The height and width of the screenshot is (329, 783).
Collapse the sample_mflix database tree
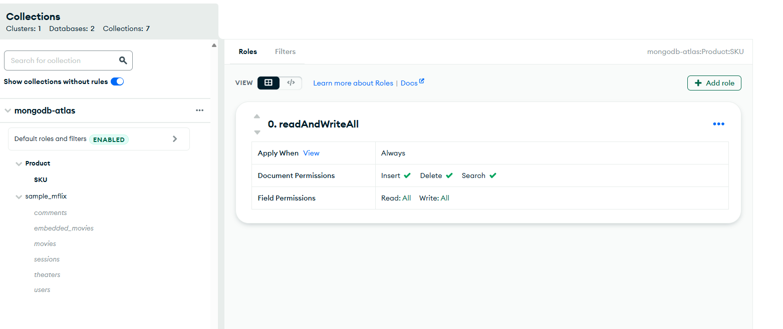(19, 196)
